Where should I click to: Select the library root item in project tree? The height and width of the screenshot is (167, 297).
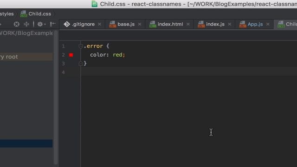tap(26, 57)
